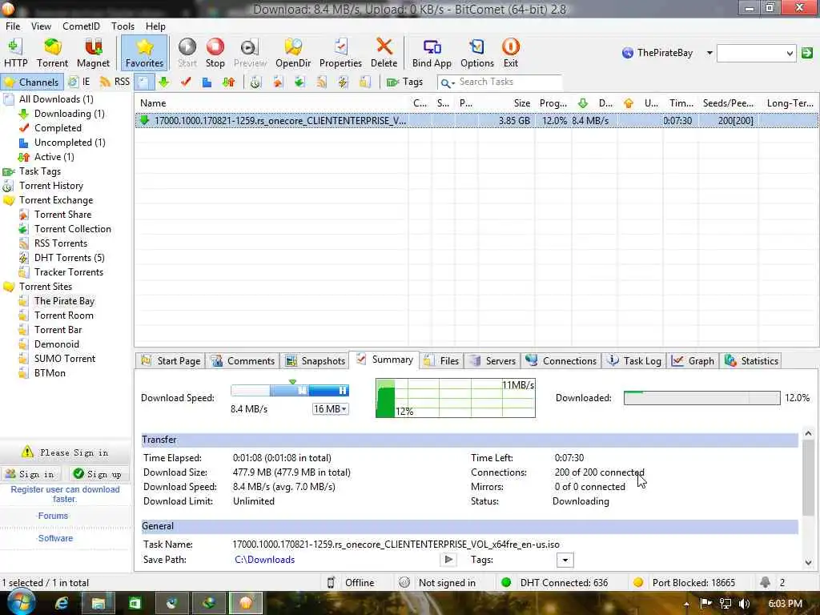Click the torrent history clock filter icon
This screenshot has height=615, width=820.
255,82
